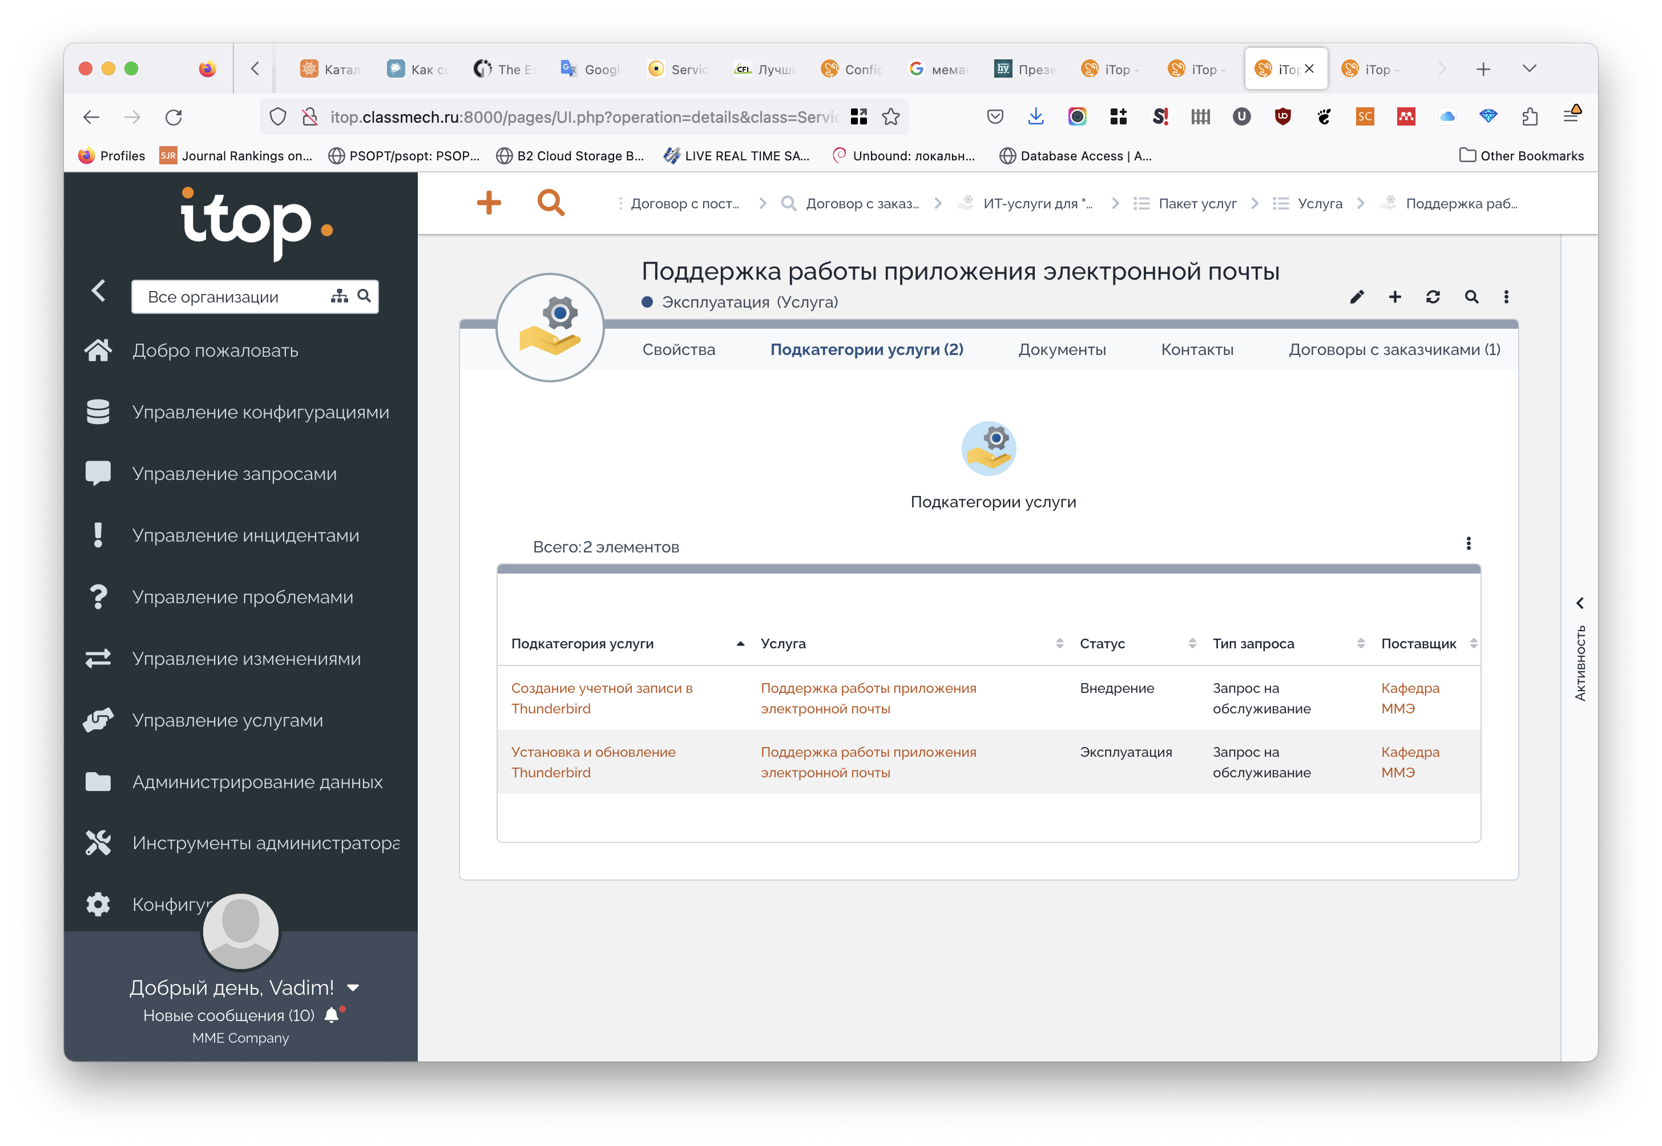The height and width of the screenshot is (1146, 1662).
Task: Open Установка и обновление Thunderbird link
Action: tap(593, 762)
